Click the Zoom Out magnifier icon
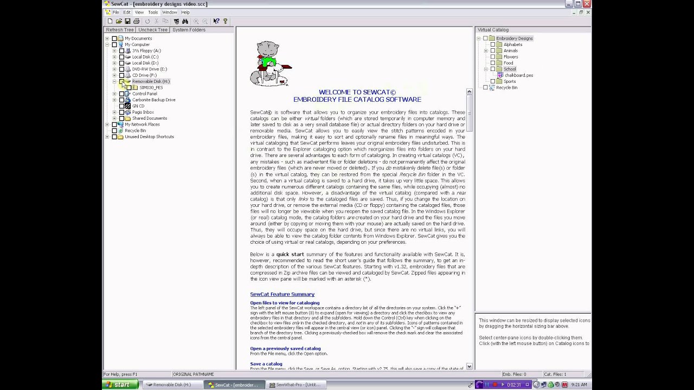Viewport: 694px width, 390px height. [205, 21]
